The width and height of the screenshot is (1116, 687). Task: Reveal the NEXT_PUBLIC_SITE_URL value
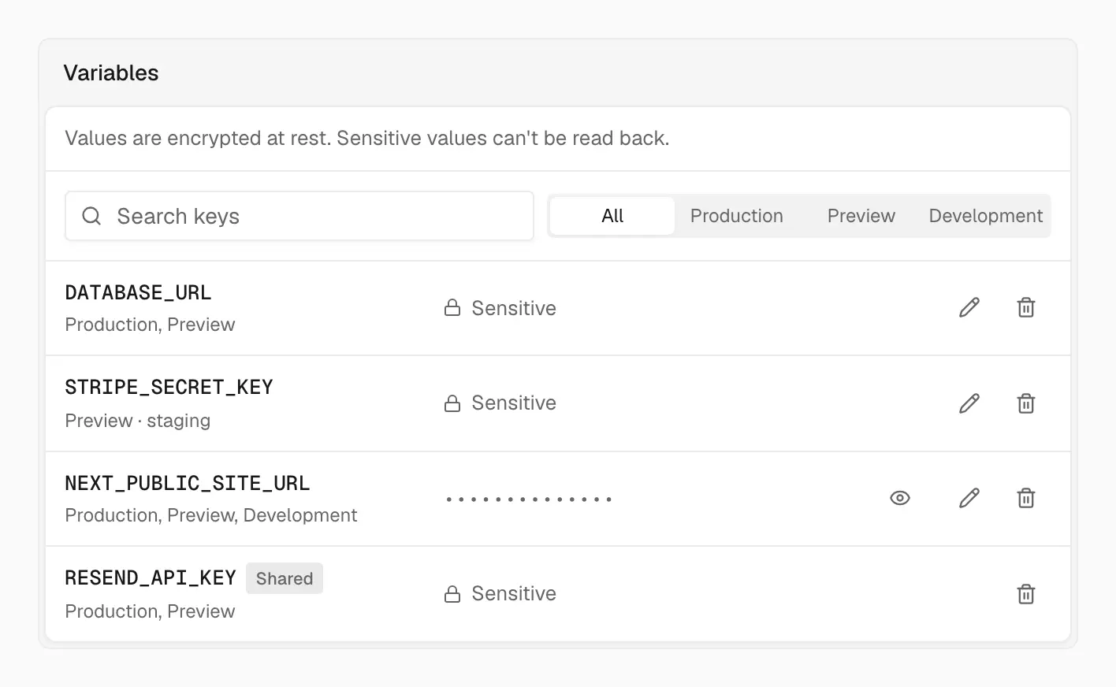[x=900, y=498]
